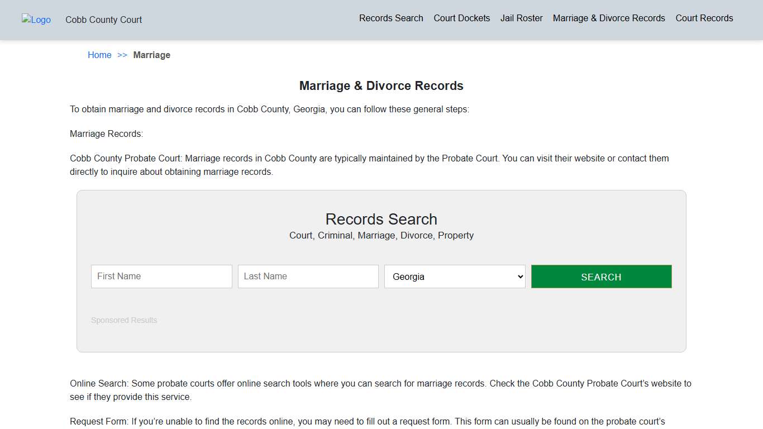Click the Home breadcrumb link
The image size is (763, 429).
[99, 55]
